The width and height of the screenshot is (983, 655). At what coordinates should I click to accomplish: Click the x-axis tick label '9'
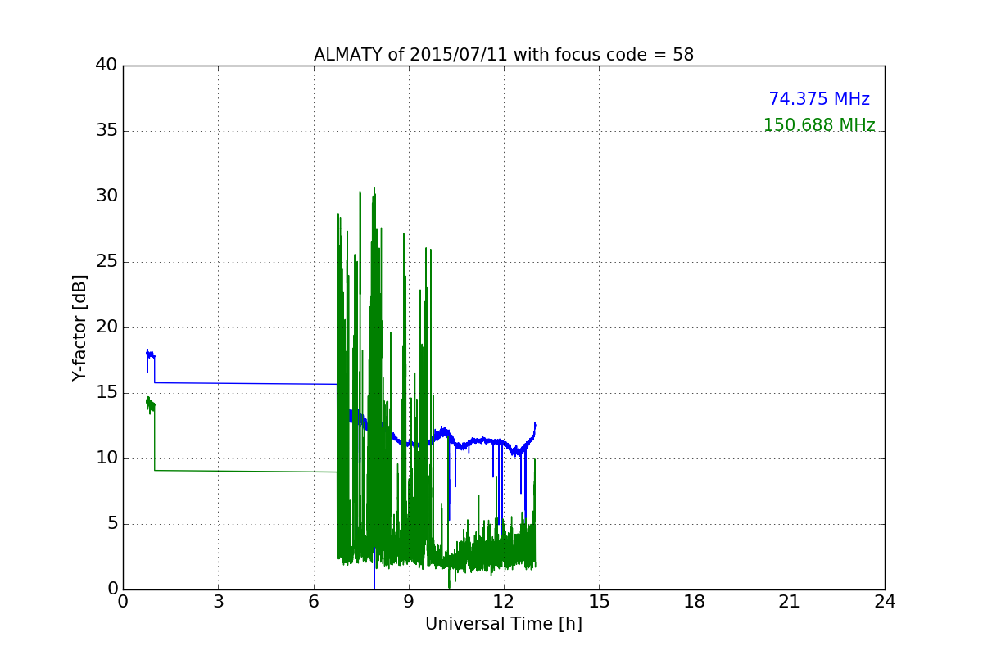[x=409, y=602]
